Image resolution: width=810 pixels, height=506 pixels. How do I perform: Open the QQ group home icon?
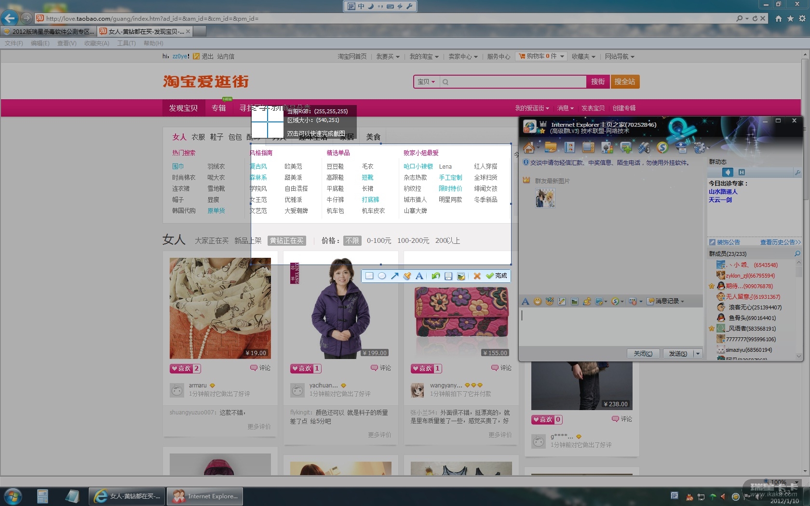[x=529, y=147]
